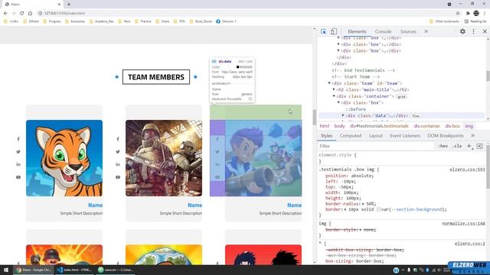Open DevTools settings gear
The width and height of the screenshot is (490, 275).
tap(462, 31)
